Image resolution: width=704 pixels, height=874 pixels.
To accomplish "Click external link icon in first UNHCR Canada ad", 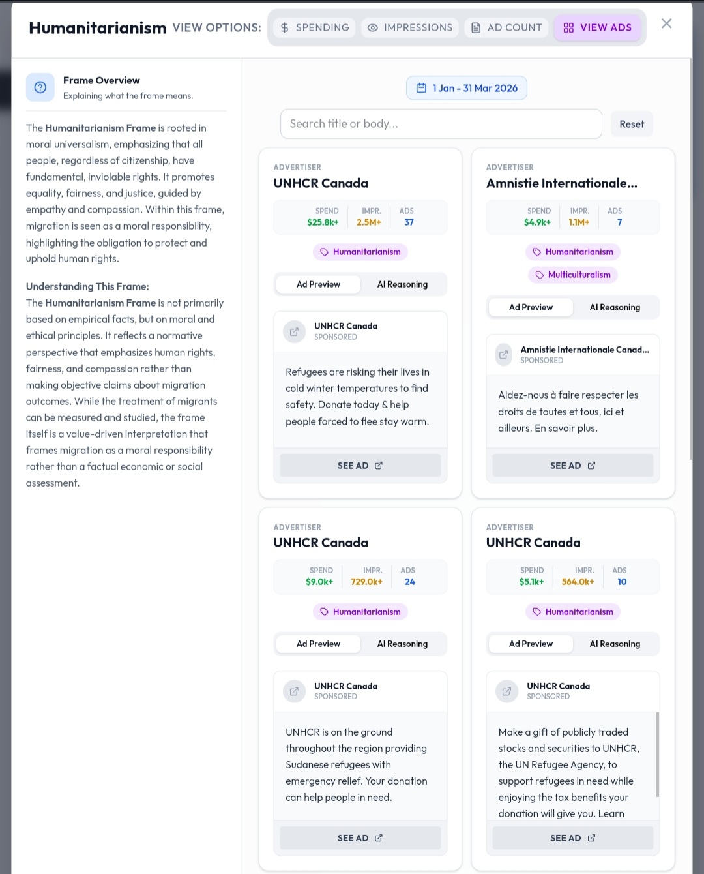I will (295, 331).
